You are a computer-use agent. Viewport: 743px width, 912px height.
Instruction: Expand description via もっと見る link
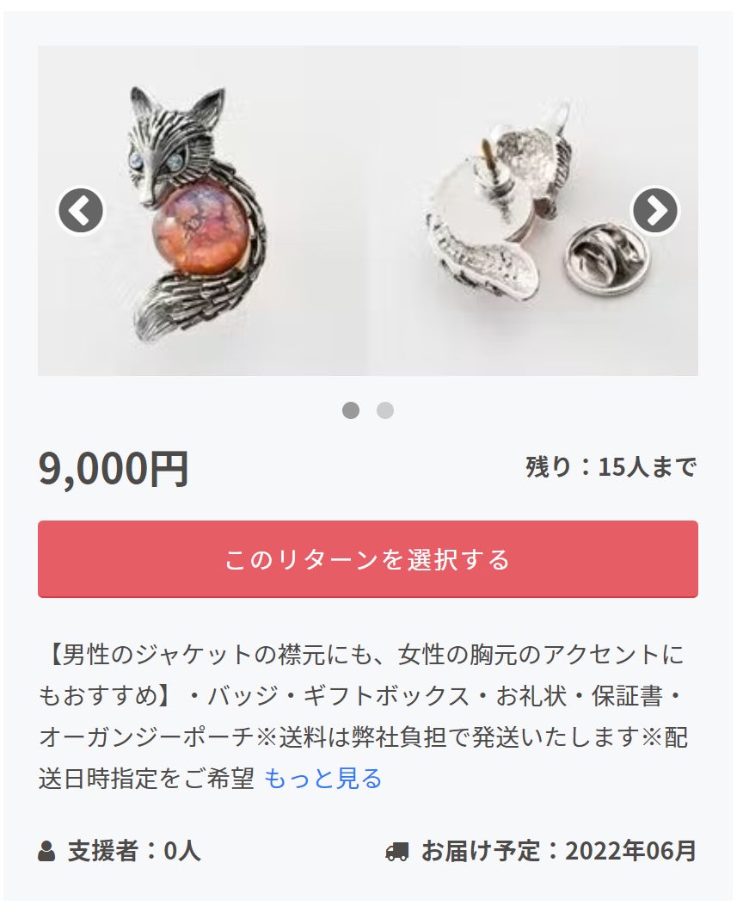(x=322, y=779)
